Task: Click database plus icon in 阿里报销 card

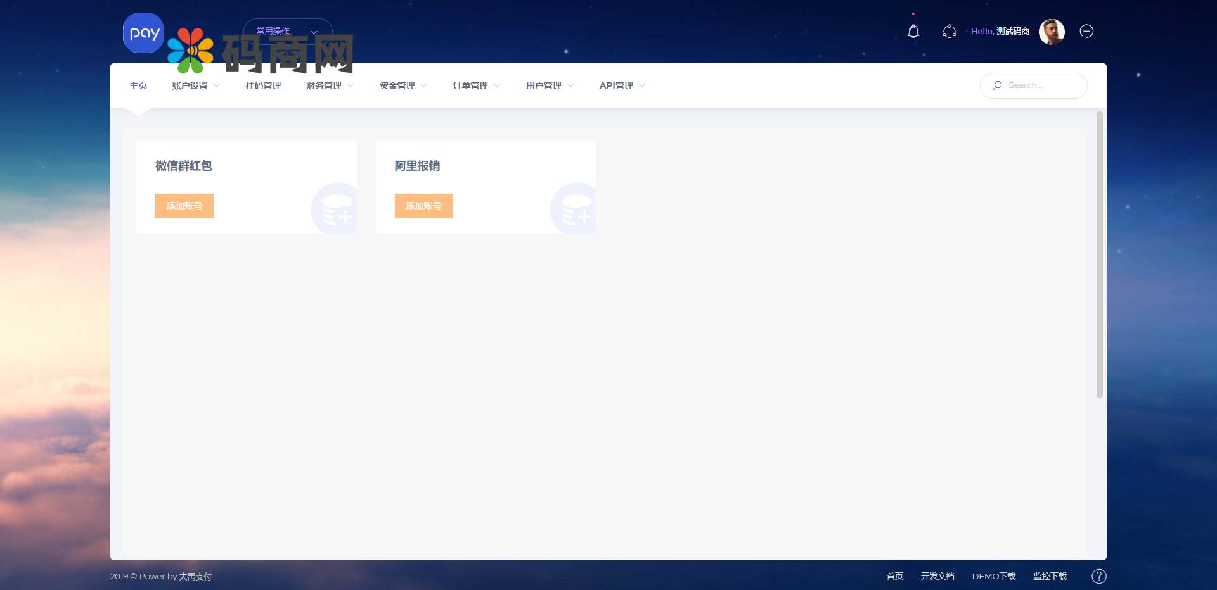Action: pyautogui.click(x=575, y=209)
